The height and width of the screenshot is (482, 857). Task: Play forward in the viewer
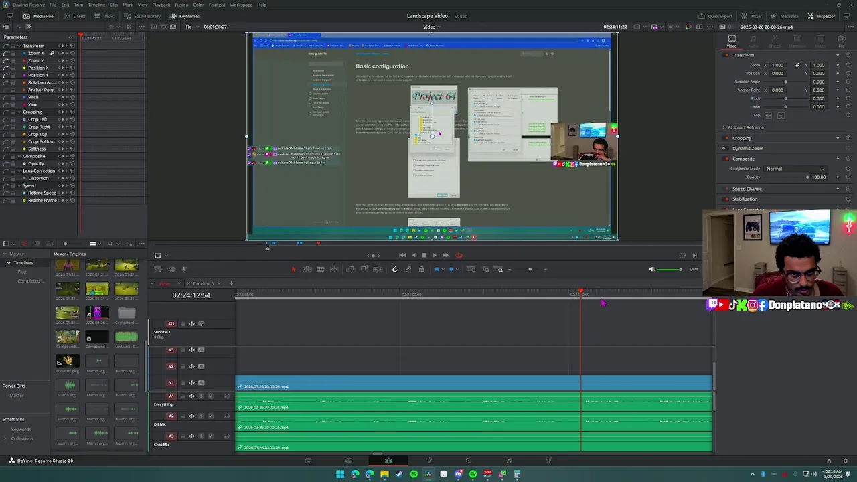tap(434, 255)
